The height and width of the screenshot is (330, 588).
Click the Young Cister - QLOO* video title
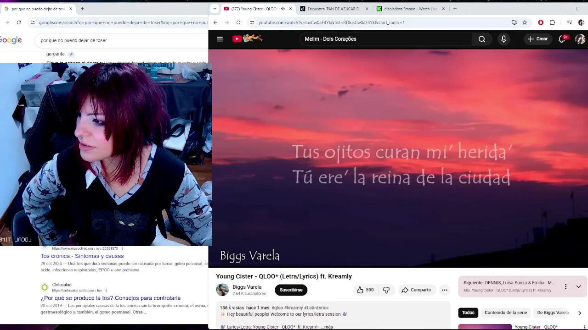click(284, 276)
